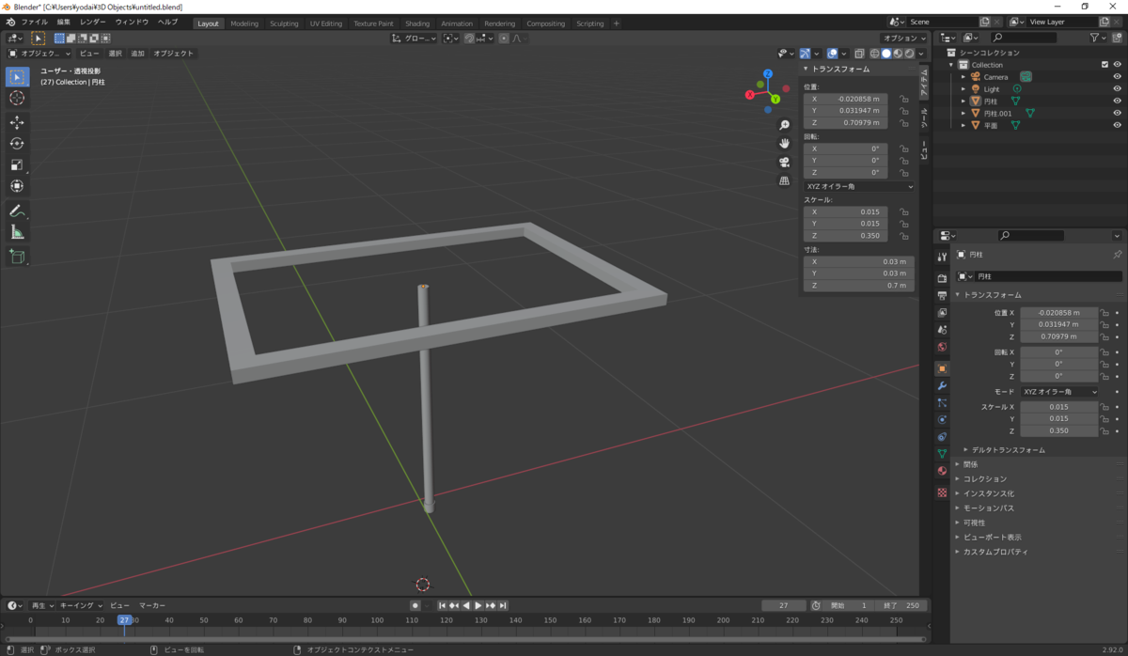Open the XYZ オイラー角 dropdown in the sidebar
The image size is (1128, 656).
[x=859, y=186]
